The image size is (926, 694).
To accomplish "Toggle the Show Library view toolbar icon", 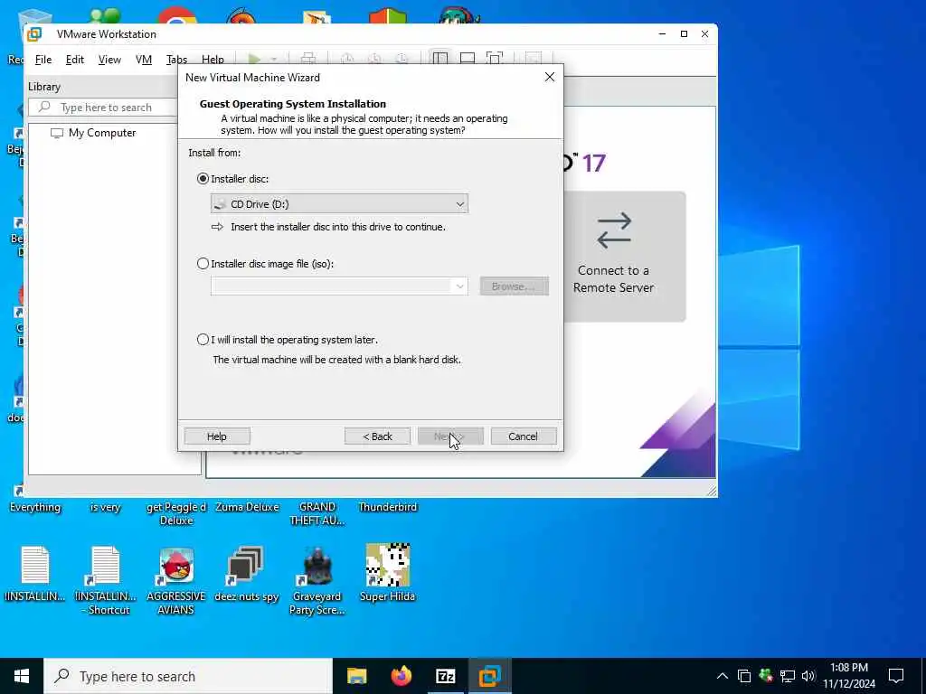I will pos(440,59).
